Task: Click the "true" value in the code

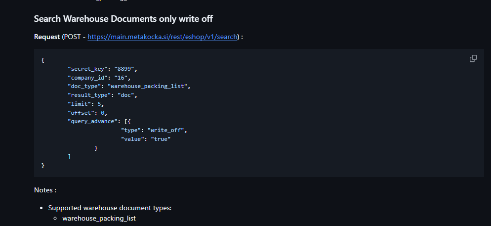Action: tap(161, 139)
